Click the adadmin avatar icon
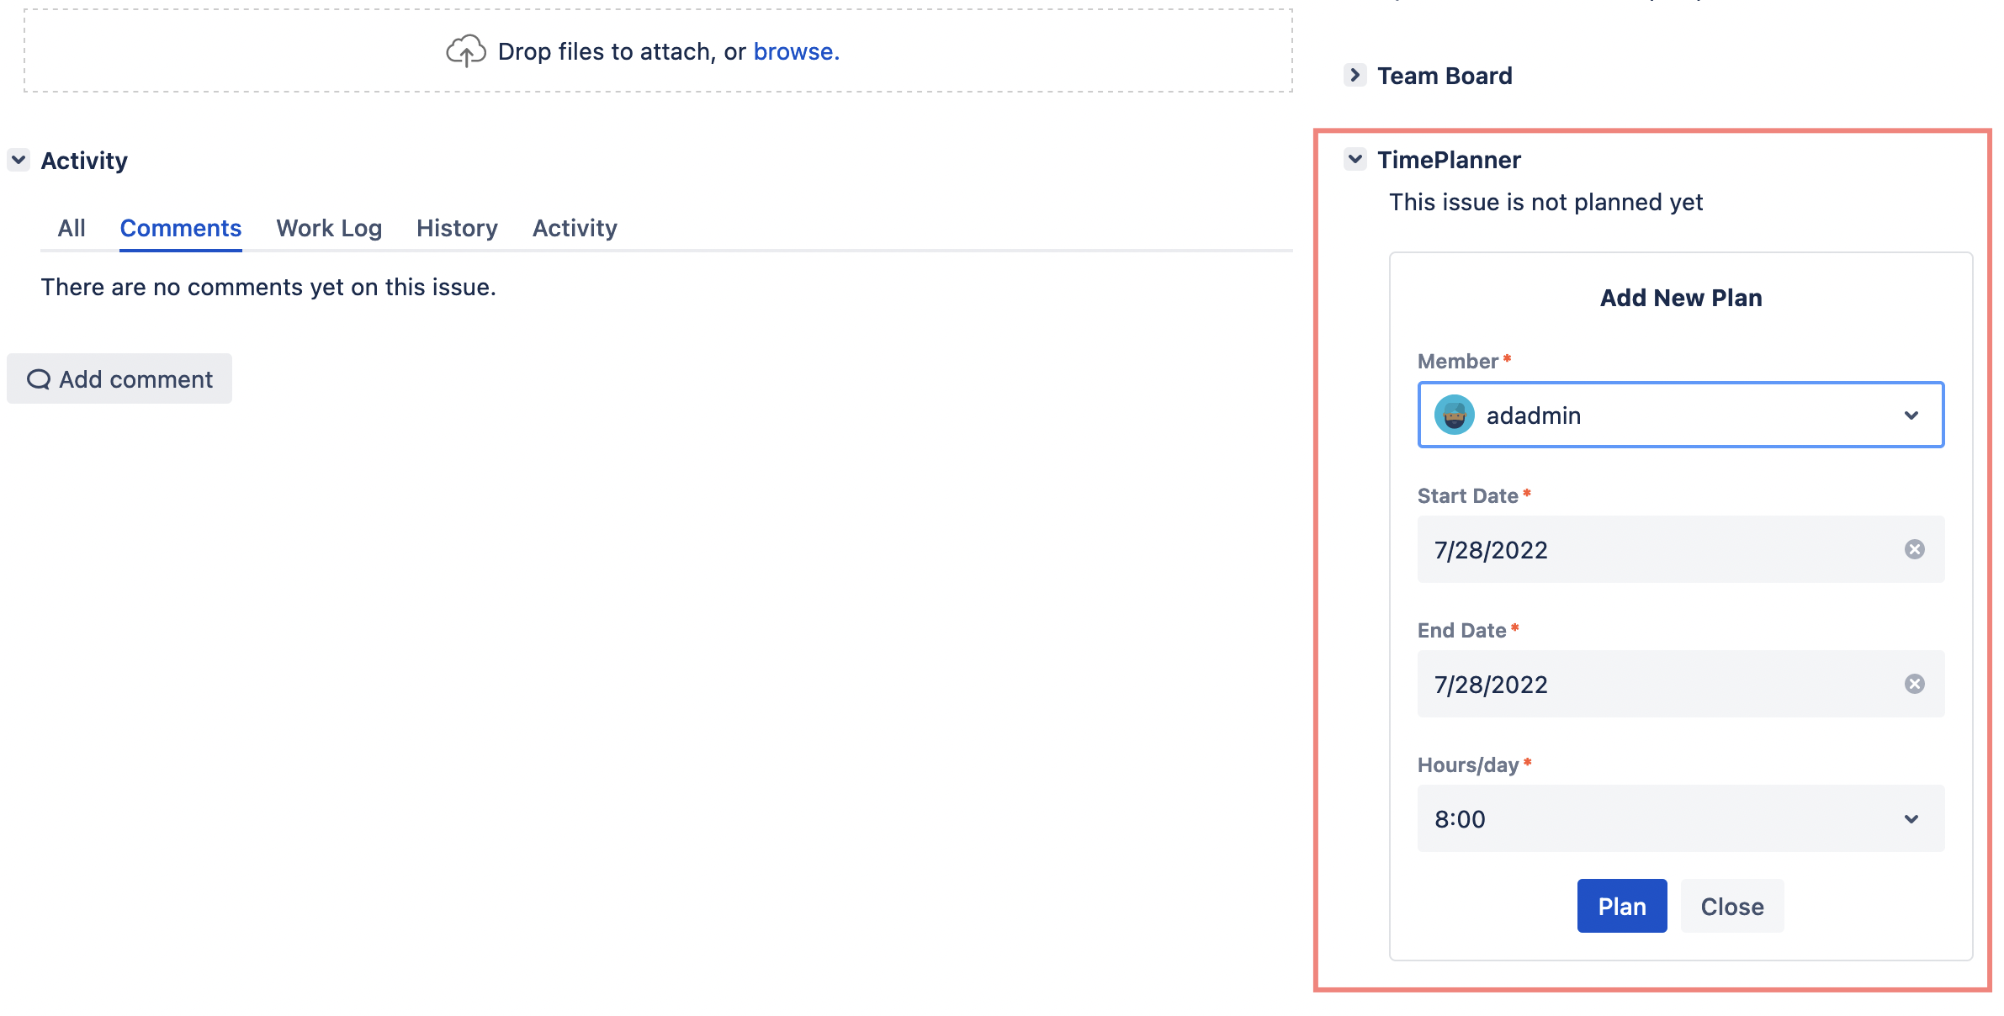2004x1016 pixels. [x=1454, y=415]
